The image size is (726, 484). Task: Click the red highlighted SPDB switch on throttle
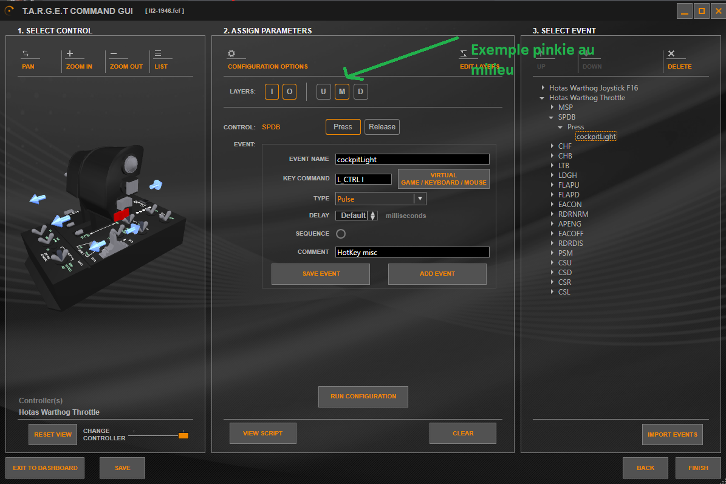122,215
